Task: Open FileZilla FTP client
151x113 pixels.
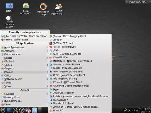Action: pos(80,43)
